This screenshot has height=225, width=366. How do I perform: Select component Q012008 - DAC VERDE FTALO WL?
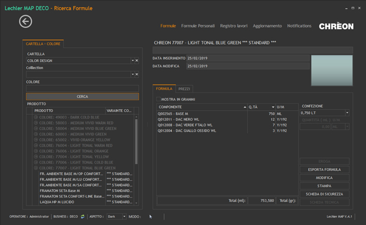(227, 125)
